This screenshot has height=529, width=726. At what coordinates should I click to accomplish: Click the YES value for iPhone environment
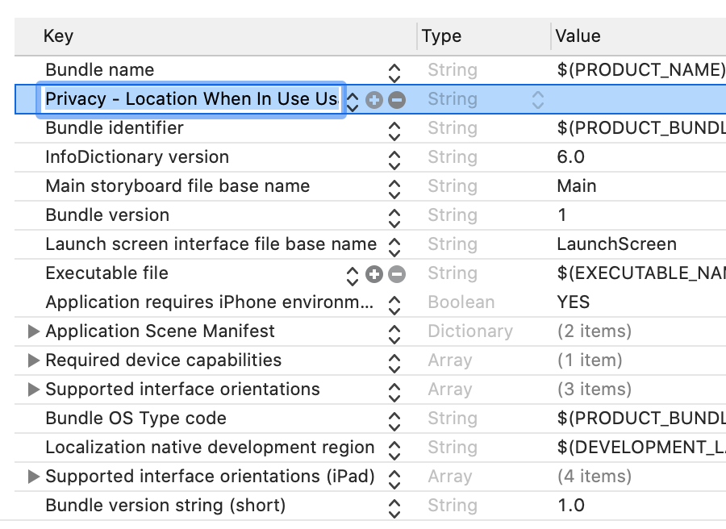click(573, 302)
